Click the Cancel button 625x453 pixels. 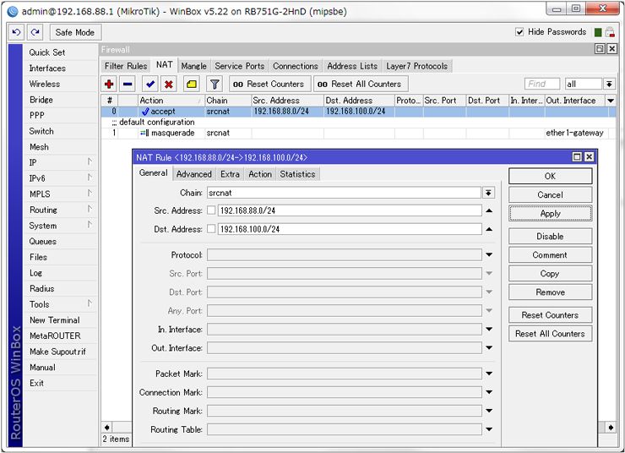[550, 195]
